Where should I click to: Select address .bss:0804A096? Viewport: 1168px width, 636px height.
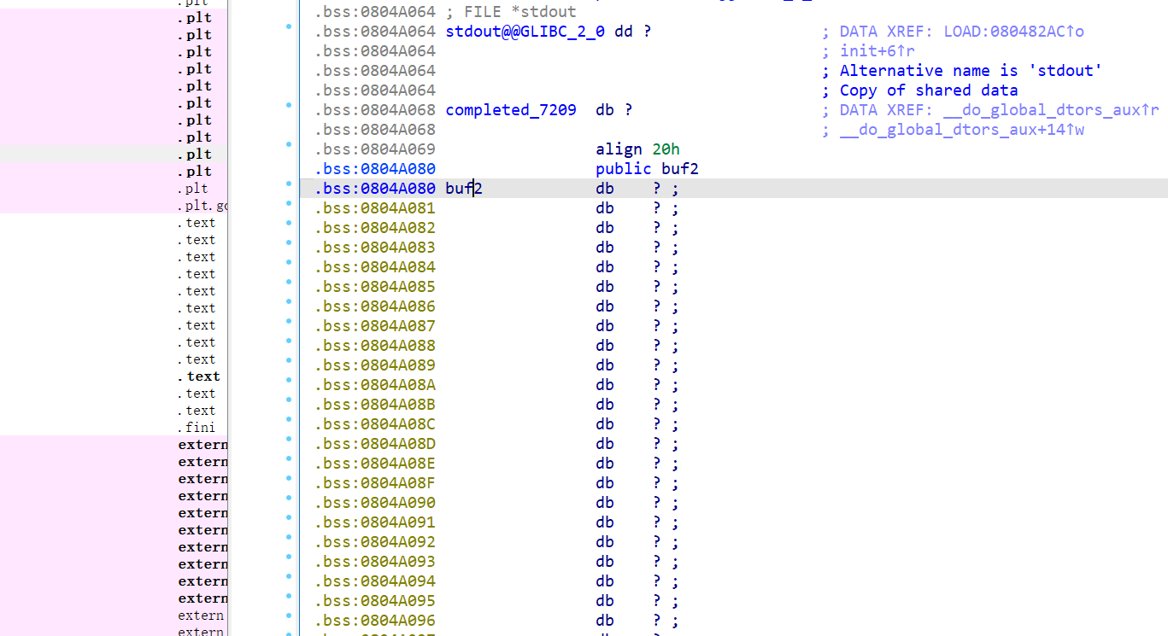click(375, 621)
